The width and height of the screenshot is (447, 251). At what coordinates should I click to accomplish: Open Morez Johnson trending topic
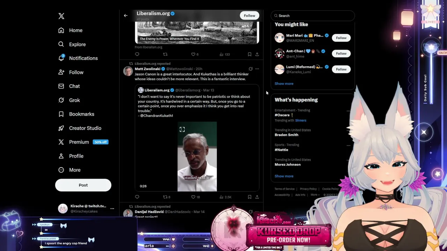[x=287, y=165]
